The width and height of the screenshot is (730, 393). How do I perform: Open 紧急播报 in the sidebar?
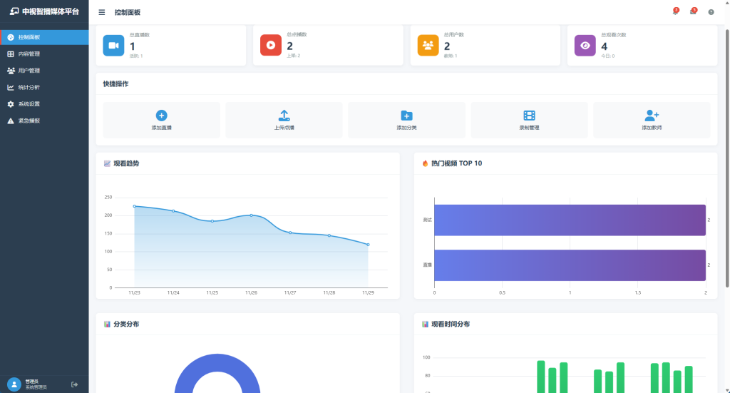click(x=44, y=121)
